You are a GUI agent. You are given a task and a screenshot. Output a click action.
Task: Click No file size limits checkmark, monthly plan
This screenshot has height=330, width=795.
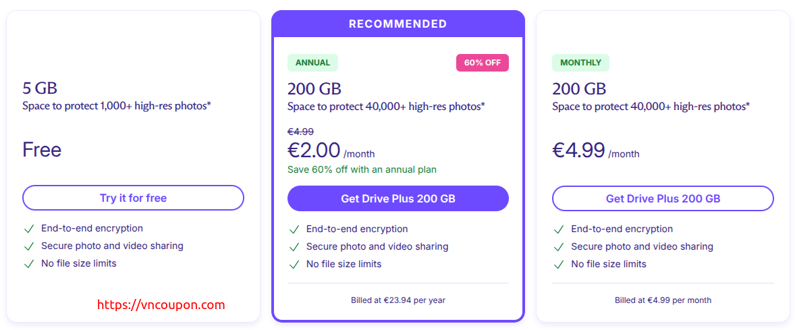coord(559,264)
